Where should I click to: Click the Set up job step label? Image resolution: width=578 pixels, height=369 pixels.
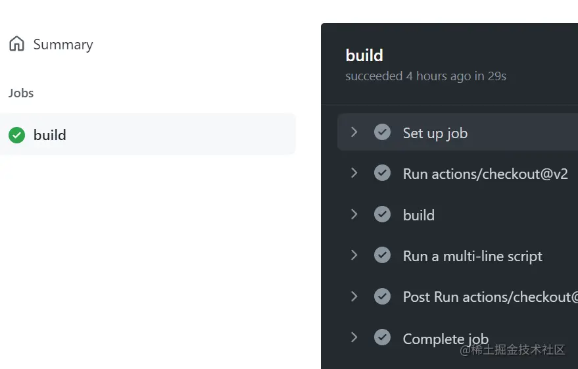[x=435, y=134]
